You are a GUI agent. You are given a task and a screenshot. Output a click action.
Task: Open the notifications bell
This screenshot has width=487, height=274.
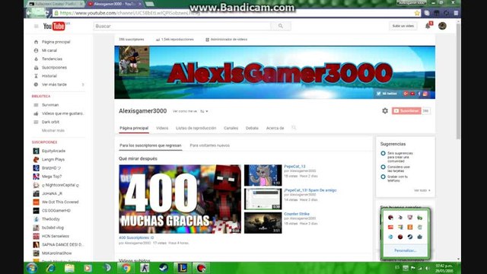click(x=428, y=26)
